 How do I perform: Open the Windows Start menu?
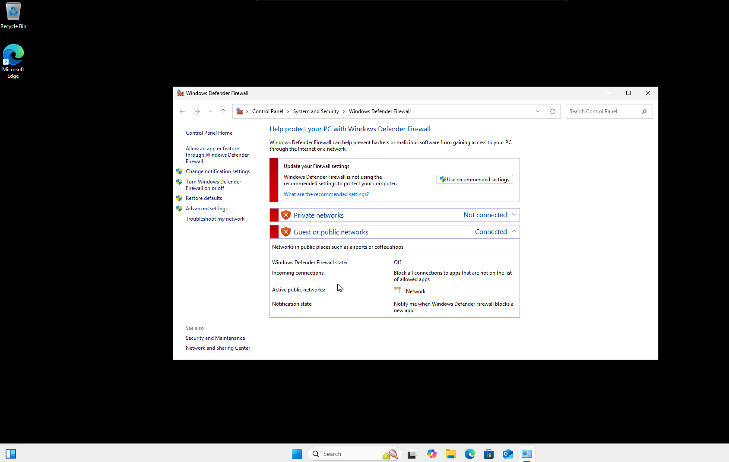click(297, 454)
